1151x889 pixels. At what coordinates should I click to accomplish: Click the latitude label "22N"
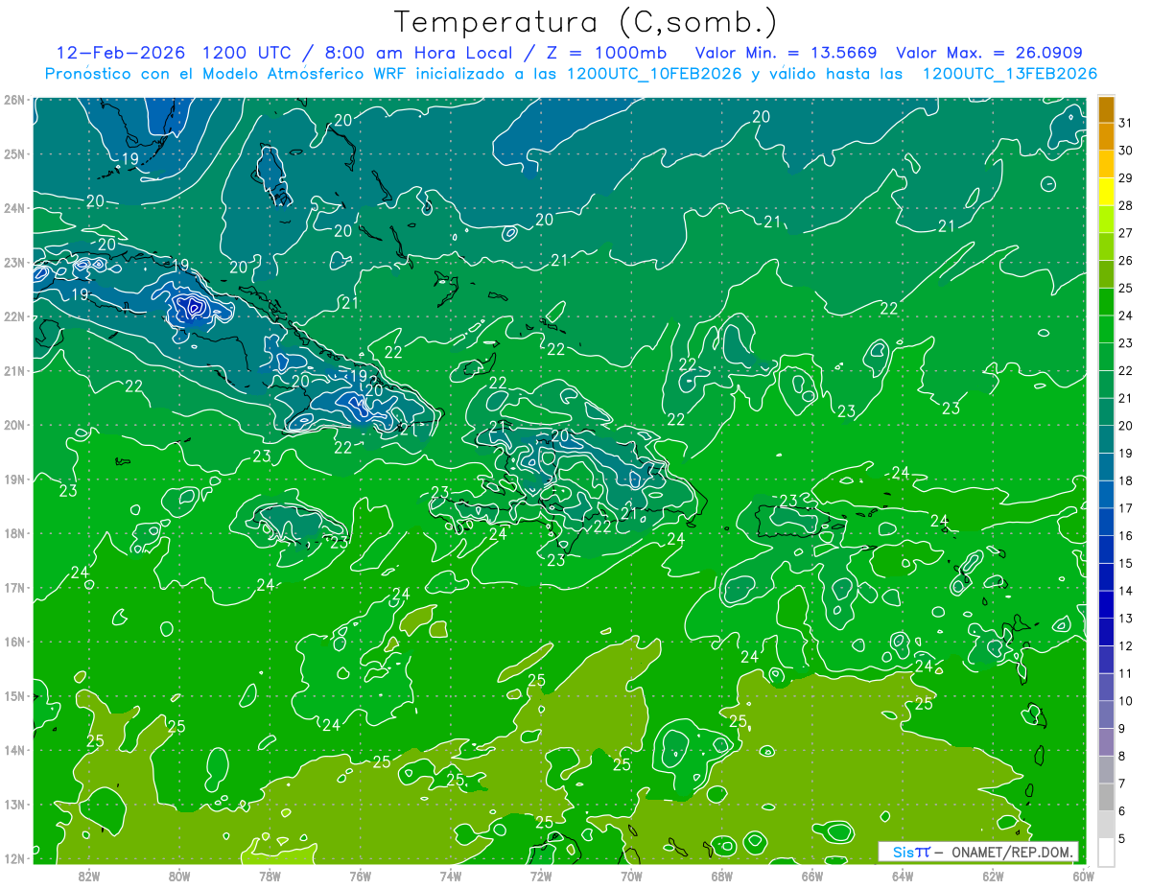[14, 316]
